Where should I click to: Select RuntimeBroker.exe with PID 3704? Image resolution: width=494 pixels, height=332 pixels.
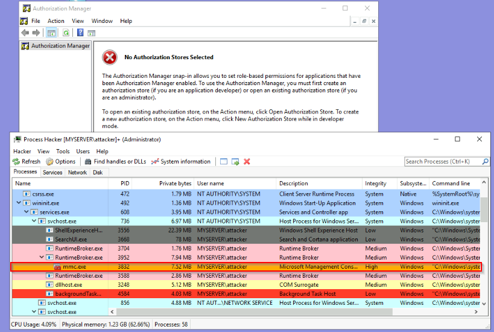[x=246, y=249]
